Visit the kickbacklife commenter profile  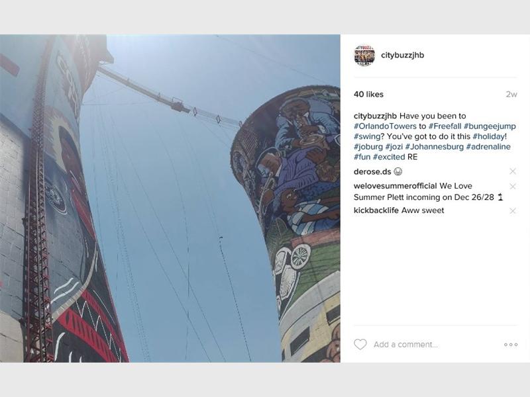tap(376, 210)
